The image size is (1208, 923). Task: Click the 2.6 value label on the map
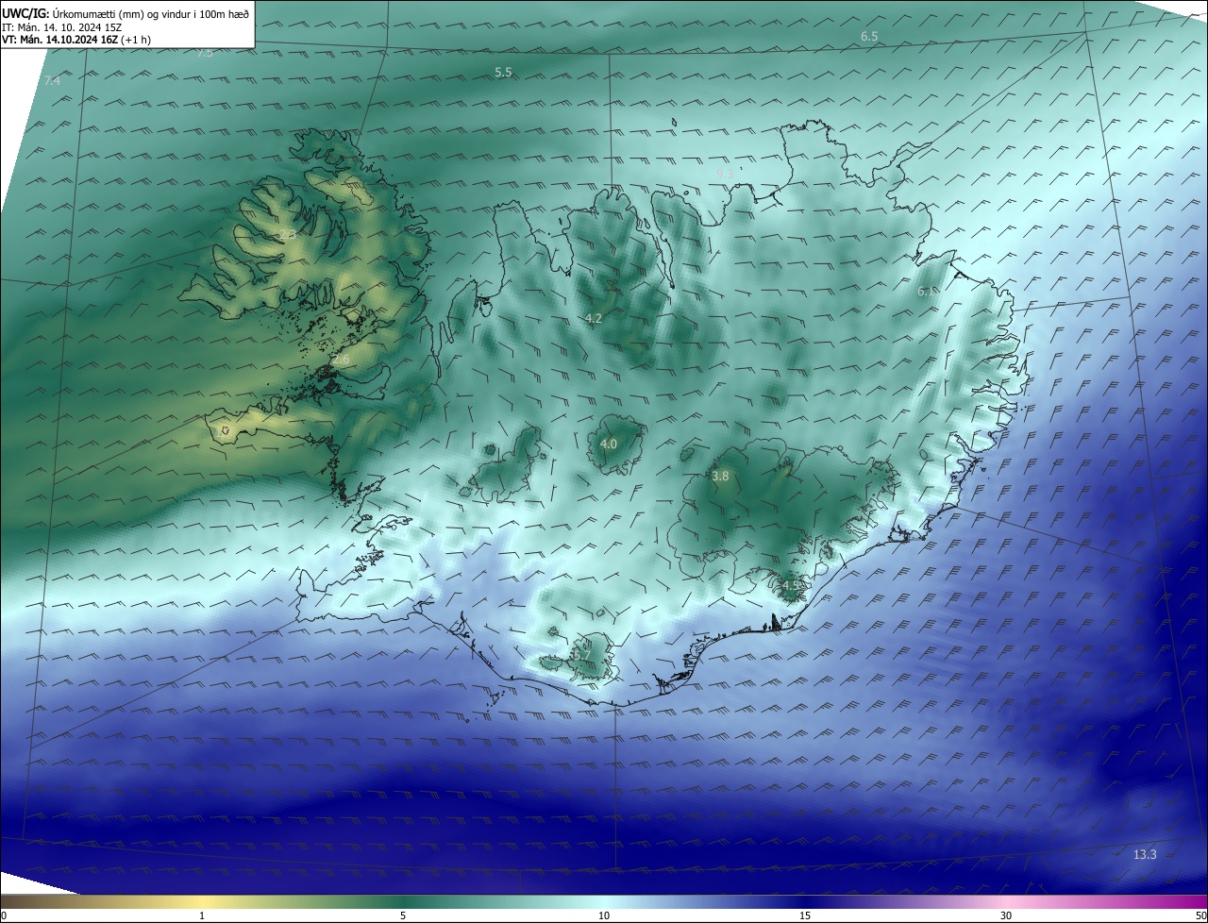coord(341,360)
